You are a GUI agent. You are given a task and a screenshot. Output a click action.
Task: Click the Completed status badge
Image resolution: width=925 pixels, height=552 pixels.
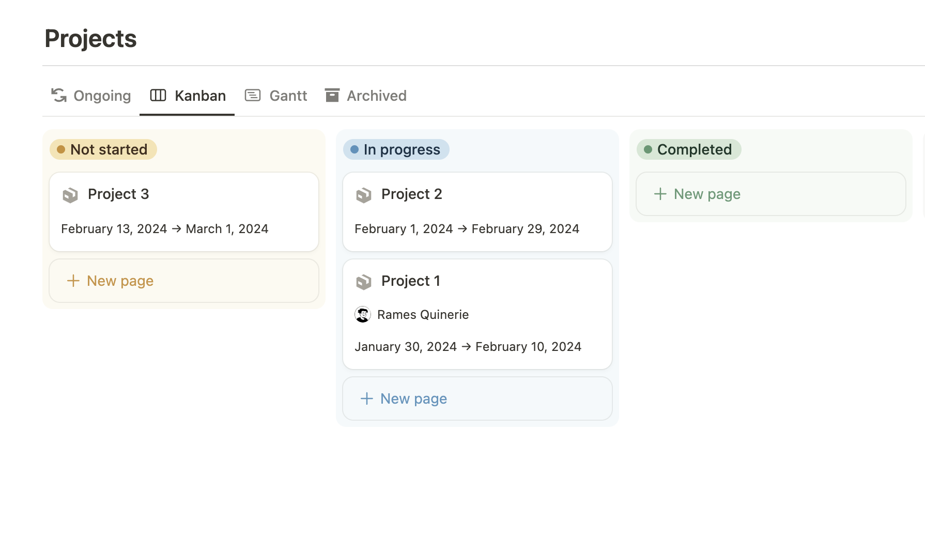[688, 149]
